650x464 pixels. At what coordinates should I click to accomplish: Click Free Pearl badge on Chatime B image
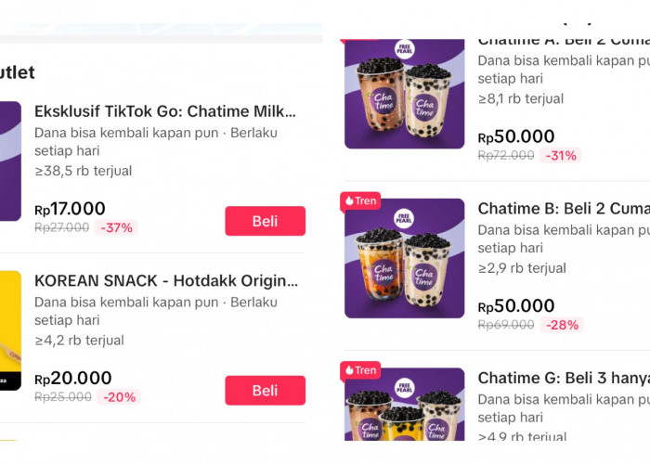pos(405,219)
